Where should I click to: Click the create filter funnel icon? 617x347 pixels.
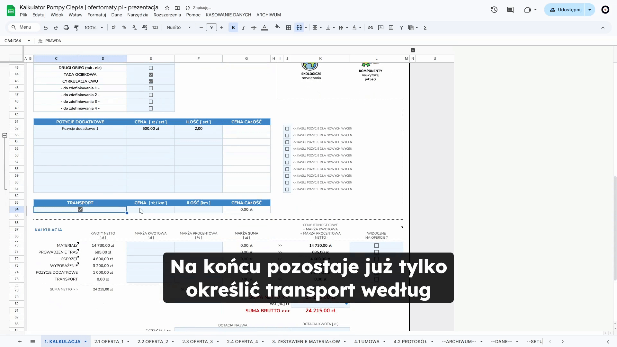401,28
